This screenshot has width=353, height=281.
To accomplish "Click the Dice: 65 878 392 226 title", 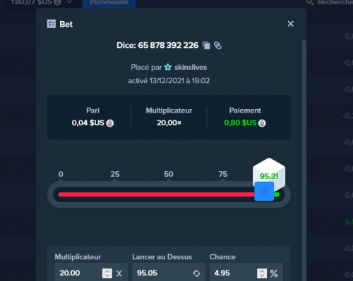I will point(157,45).
